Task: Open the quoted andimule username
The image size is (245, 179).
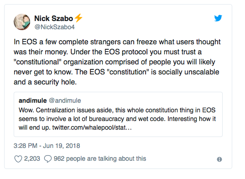Action: click(33, 100)
